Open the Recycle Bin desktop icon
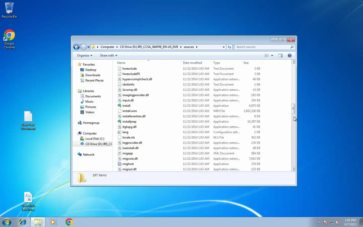This screenshot has height=227, width=363. click(x=9, y=10)
